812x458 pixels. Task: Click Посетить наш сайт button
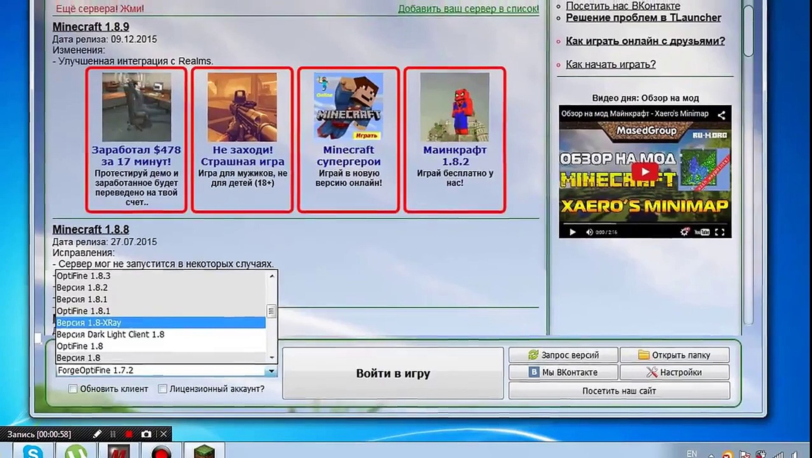619,391
